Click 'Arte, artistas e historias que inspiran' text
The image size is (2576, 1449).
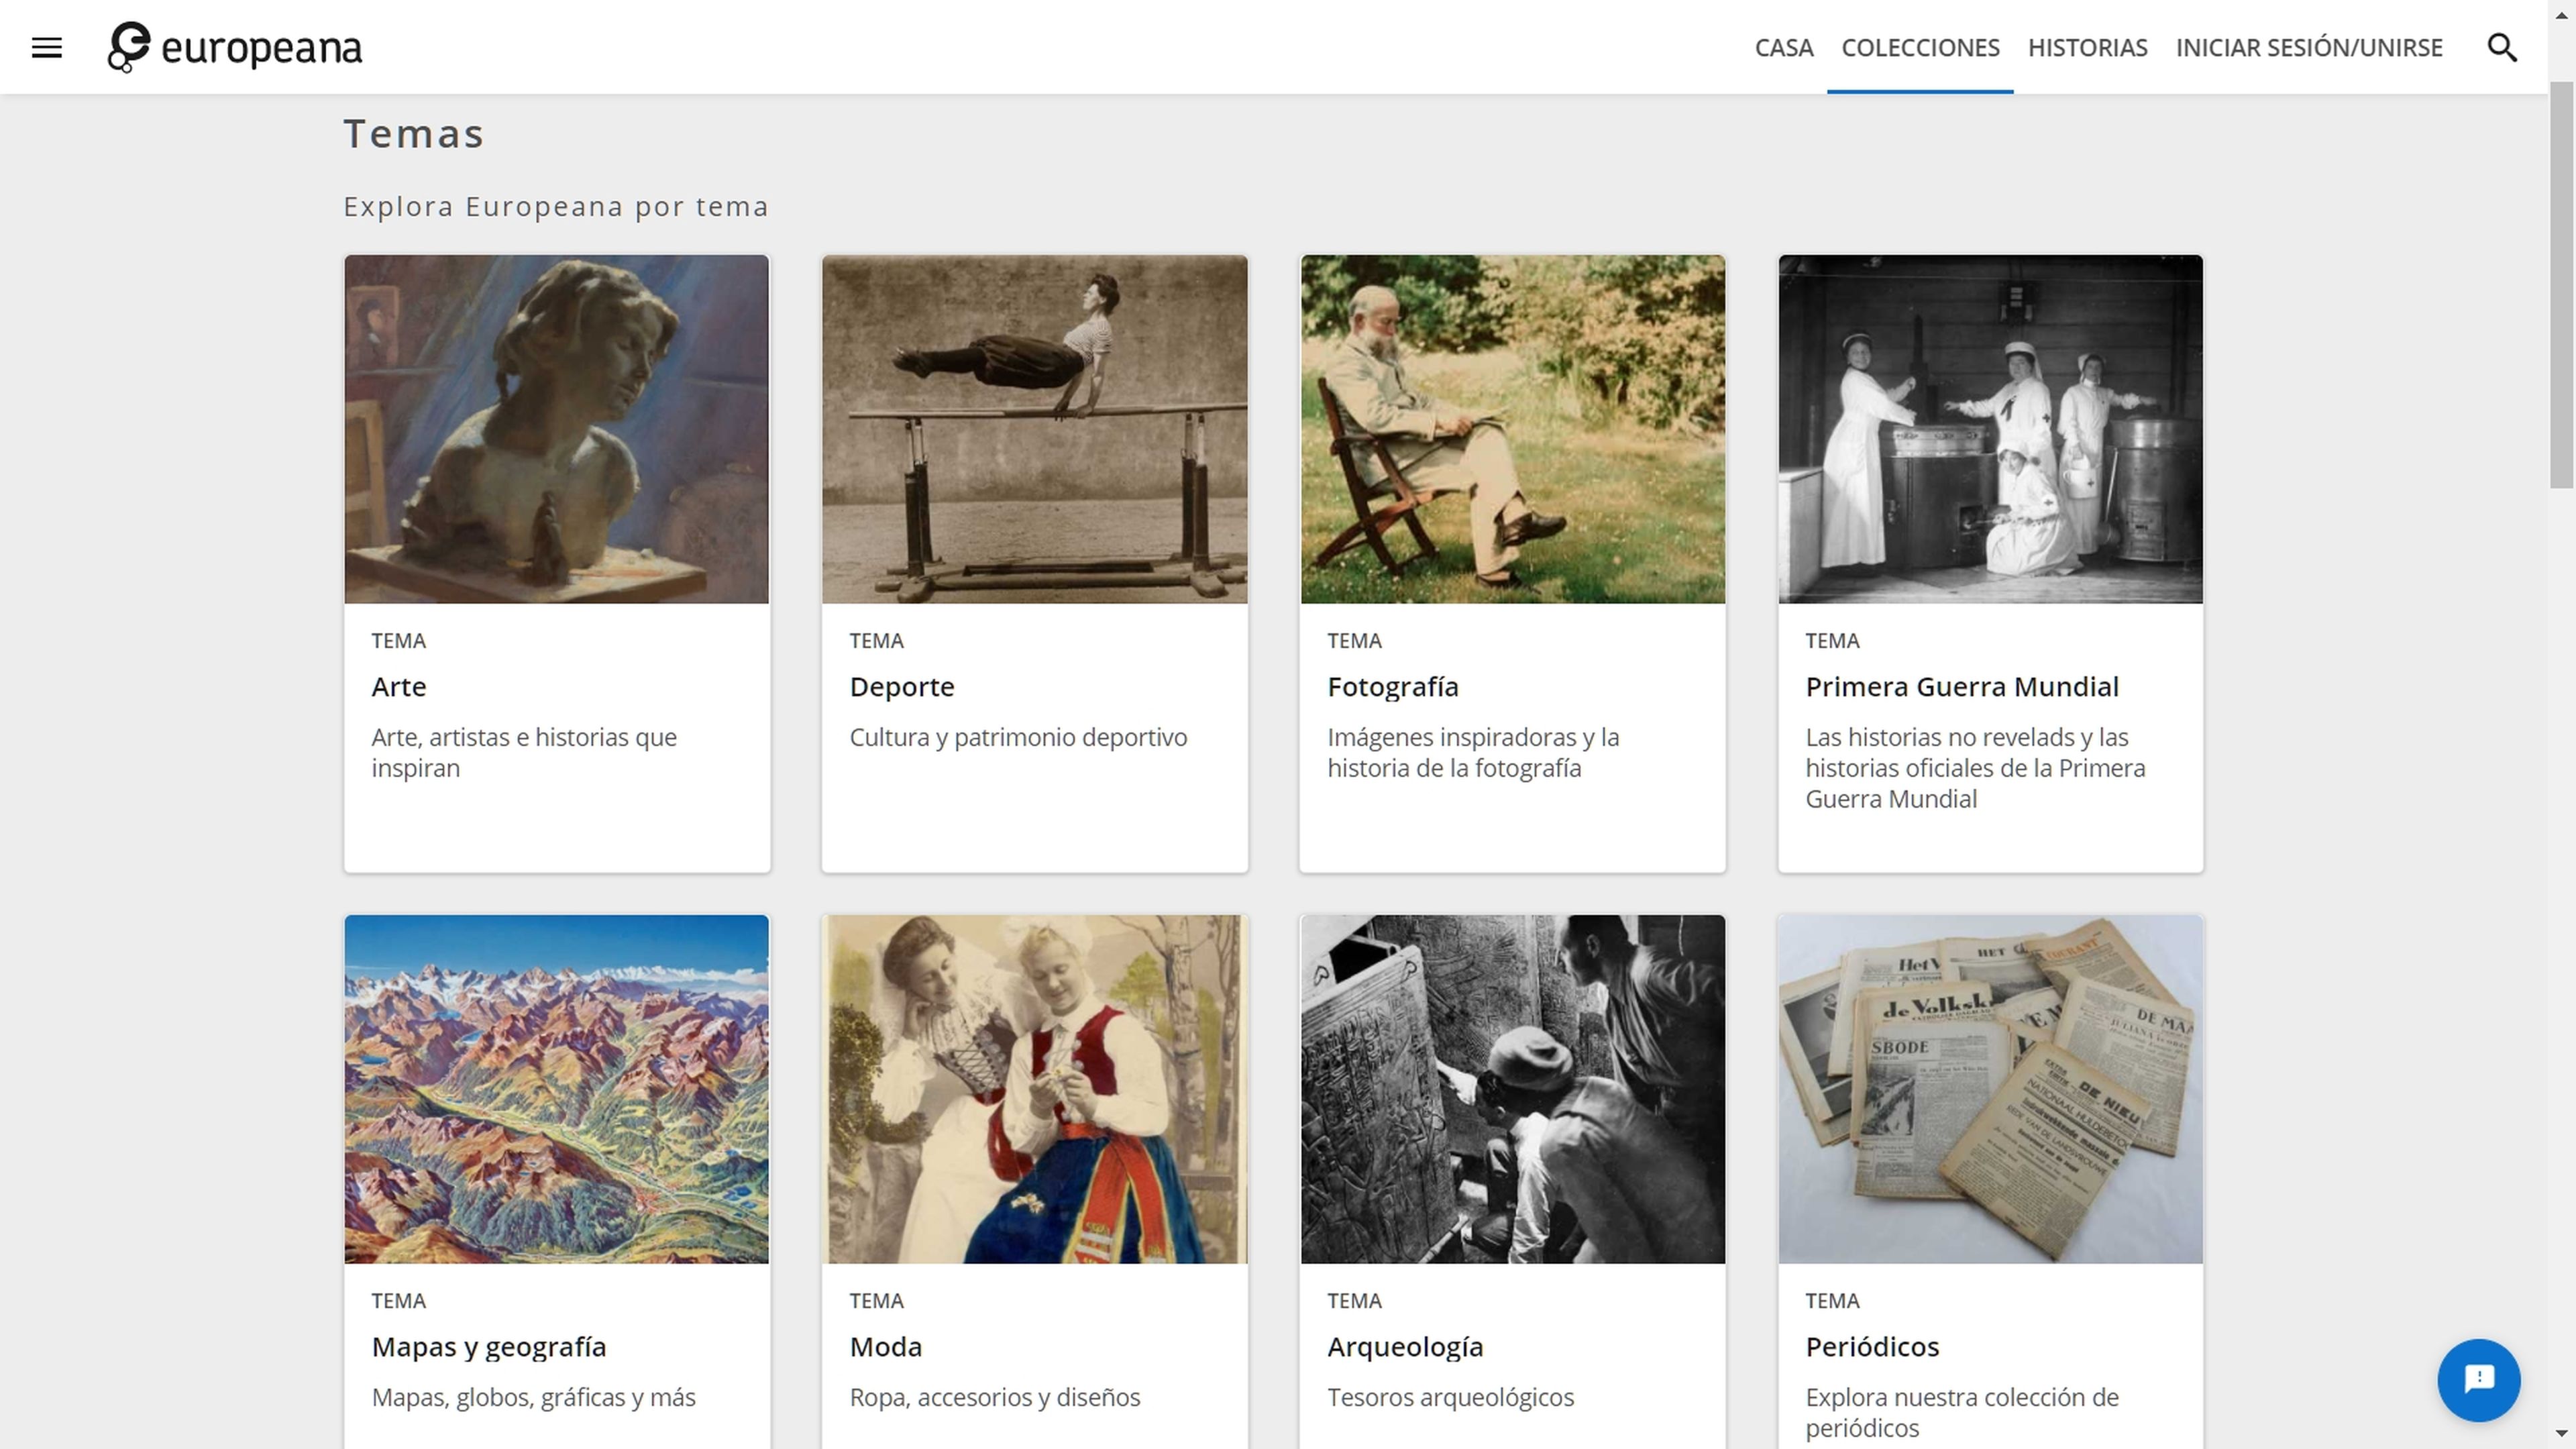point(524,752)
